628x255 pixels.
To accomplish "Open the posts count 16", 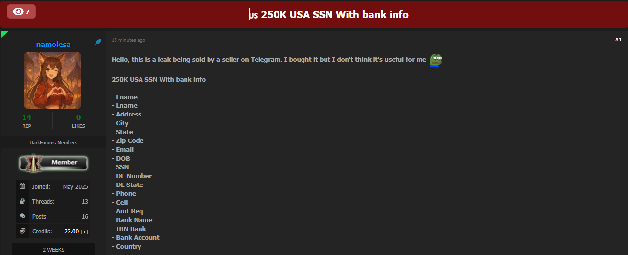I will click(85, 216).
